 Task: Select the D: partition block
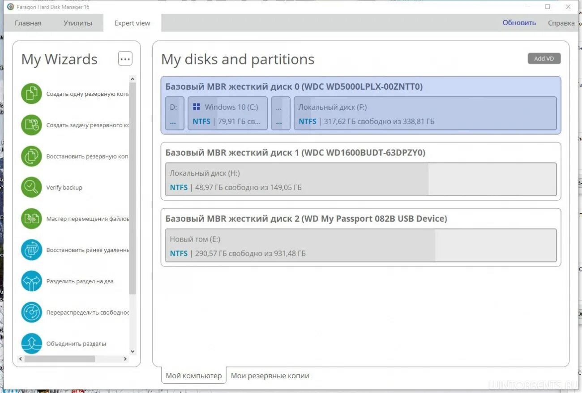click(175, 113)
